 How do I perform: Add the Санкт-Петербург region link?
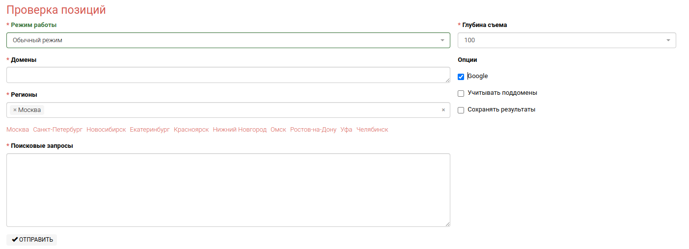57,130
